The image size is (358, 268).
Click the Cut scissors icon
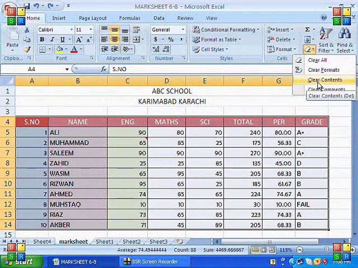(x=27, y=30)
